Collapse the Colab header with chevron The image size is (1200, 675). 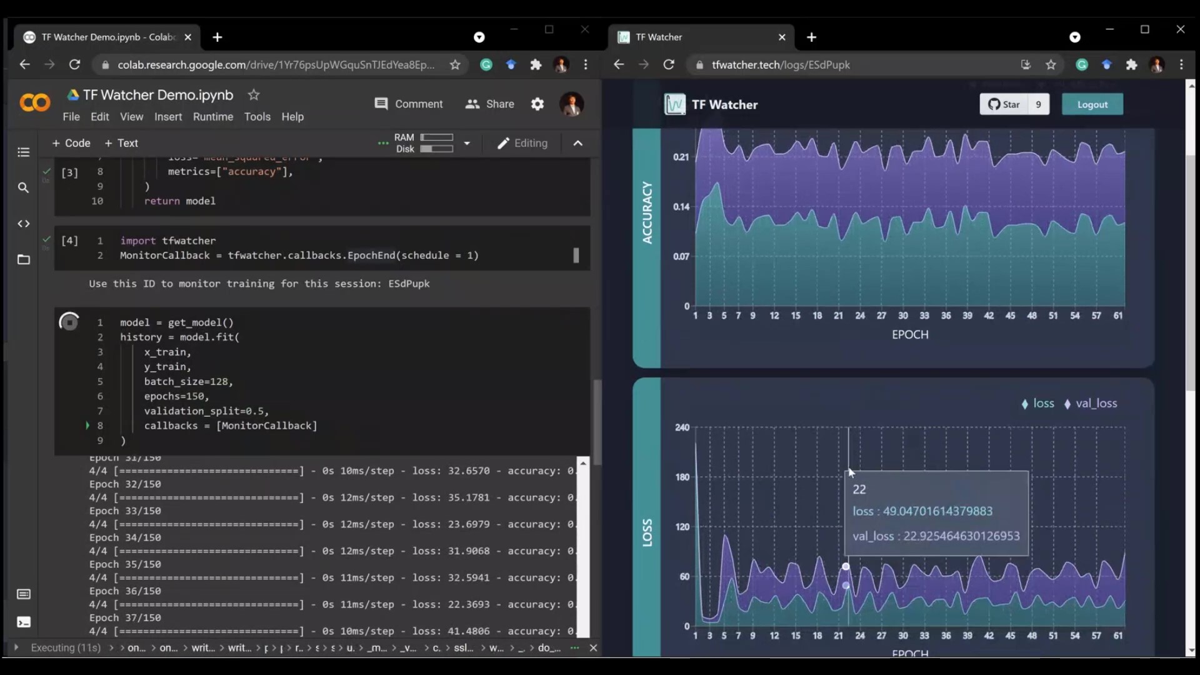578,143
